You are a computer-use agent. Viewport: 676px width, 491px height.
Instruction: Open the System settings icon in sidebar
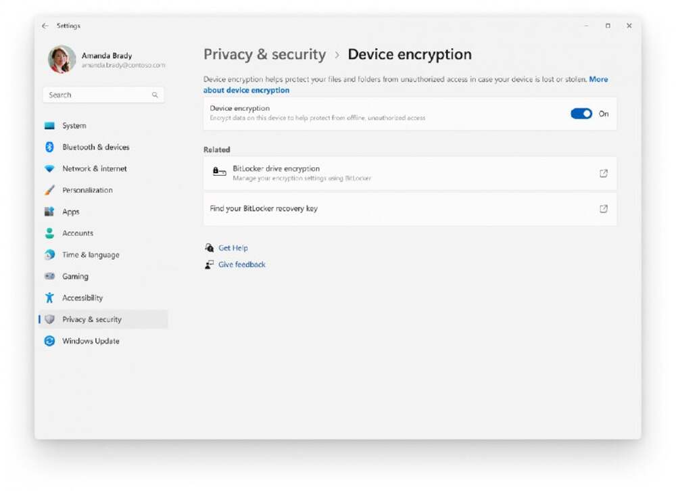(49, 126)
